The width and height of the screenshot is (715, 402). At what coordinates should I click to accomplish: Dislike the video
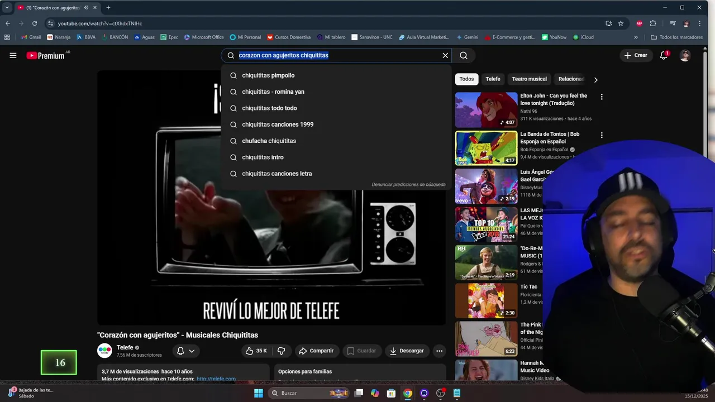pyautogui.click(x=281, y=351)
